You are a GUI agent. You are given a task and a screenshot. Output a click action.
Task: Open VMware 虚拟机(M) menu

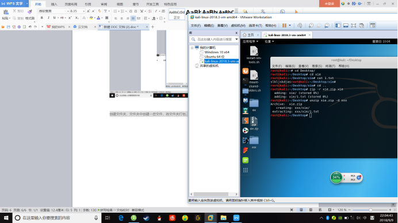[x=238, y=26]
